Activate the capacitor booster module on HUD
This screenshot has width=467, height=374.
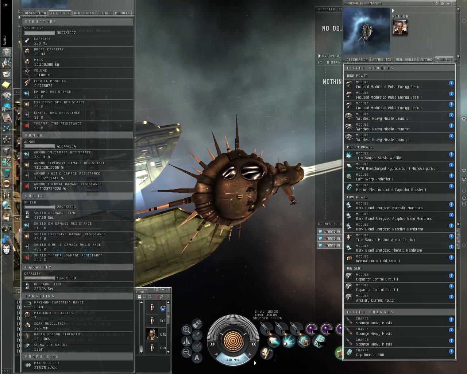(x=319, y=341)
